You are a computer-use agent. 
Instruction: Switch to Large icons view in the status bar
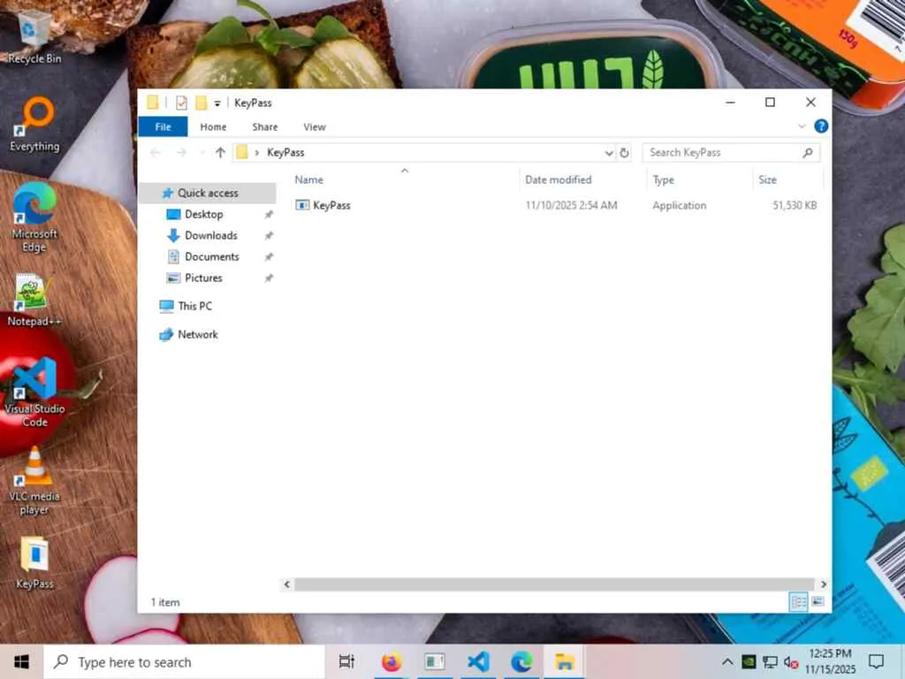pos(818,602)
